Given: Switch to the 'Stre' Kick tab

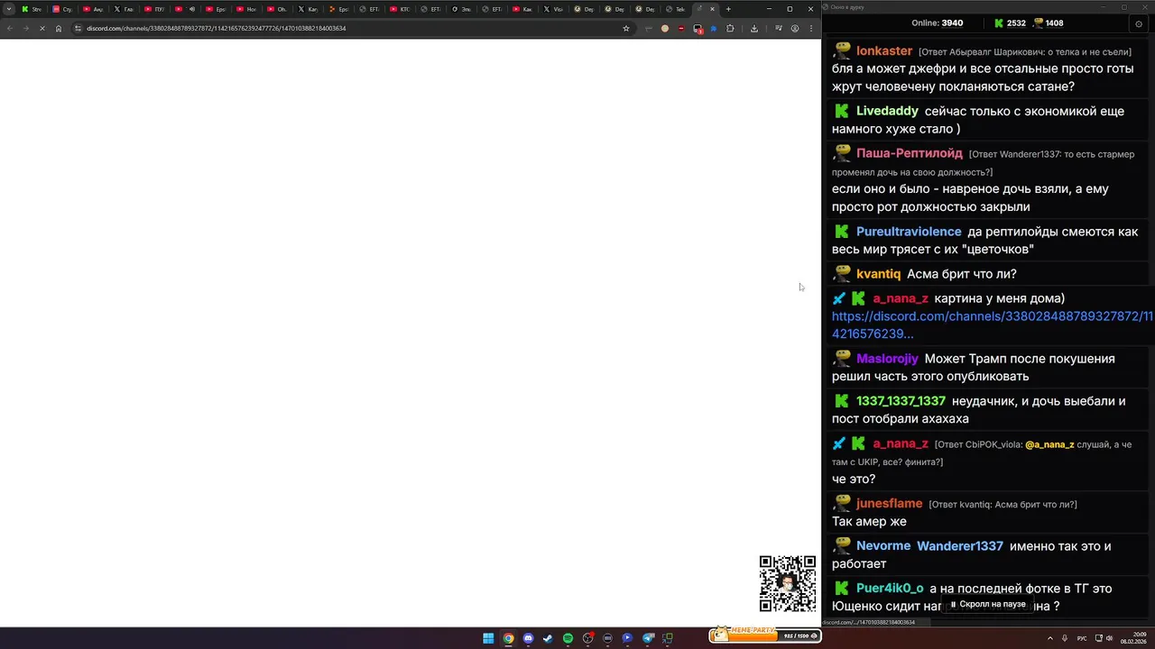Looking at the screenshot, I should (32, 9).
